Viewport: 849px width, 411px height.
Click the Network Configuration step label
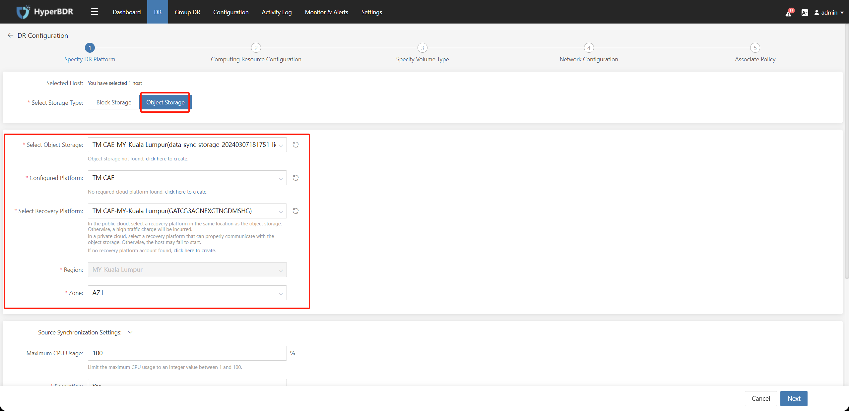click(x=589, y=59)
